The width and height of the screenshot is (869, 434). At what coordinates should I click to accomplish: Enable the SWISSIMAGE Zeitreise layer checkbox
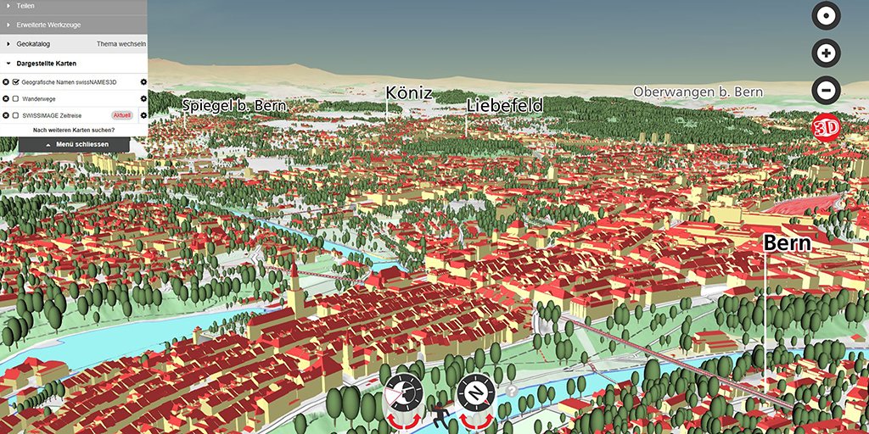(15, 115)
